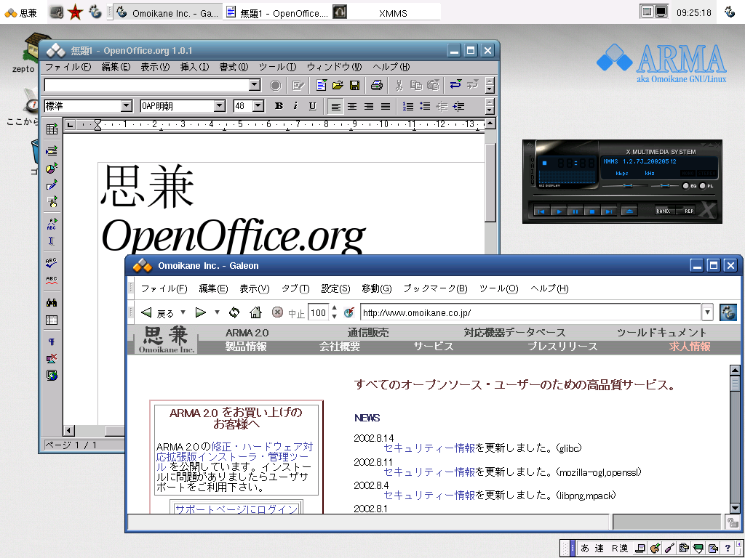
Task: Click Galeon Forward arrow button
Action: [201, 312]
